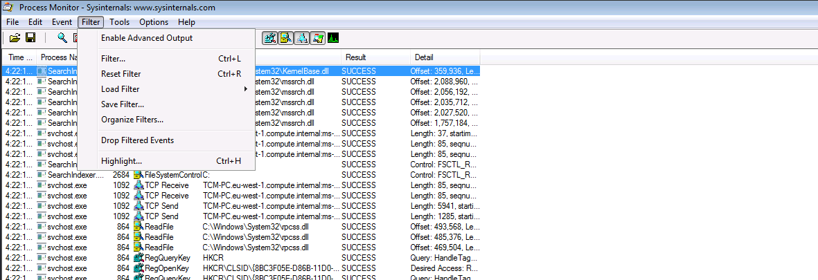Click the Detail column header
The image size is (818, 280).
tap(424, 57)
